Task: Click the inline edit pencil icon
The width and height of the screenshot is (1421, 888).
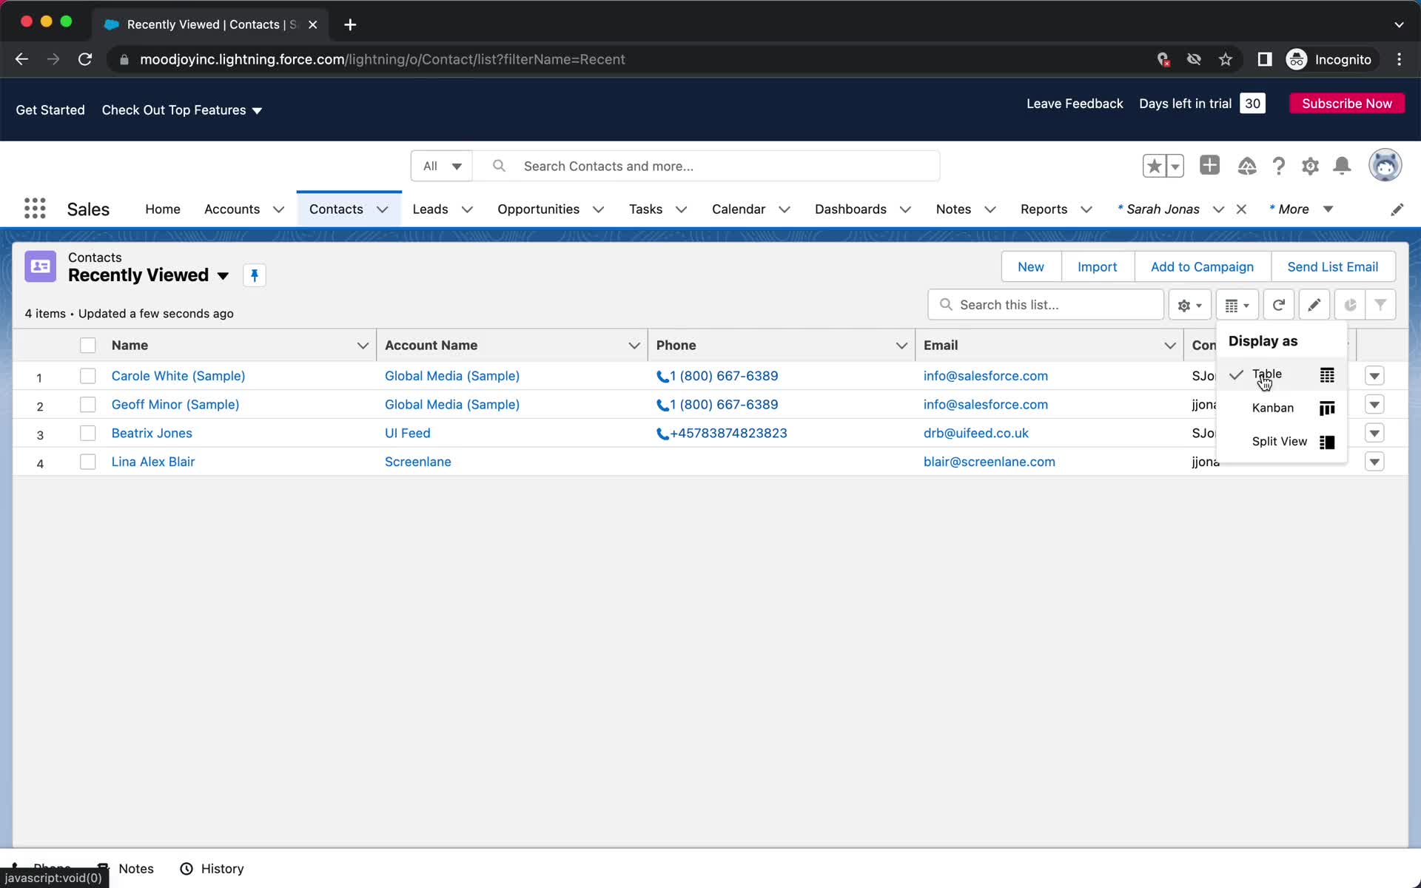Action: (1314, 305)
